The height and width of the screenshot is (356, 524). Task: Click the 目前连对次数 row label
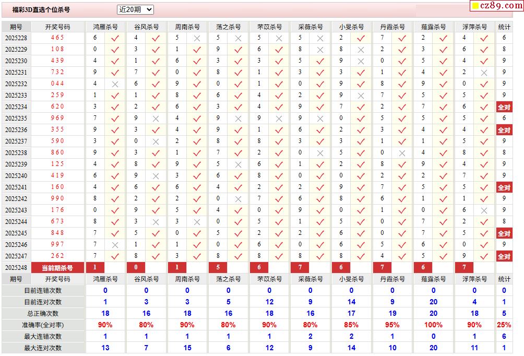coord(43,302)
